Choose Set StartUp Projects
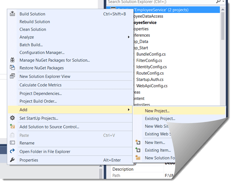This screenshot has width=232, height=183. [70, 118]
